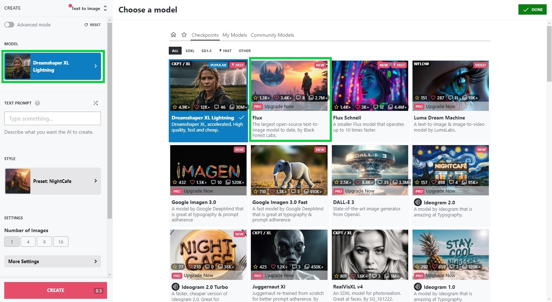Click images count icon on Imagen 3.0 Fast
Image resolution: width=552 pixels, height=302 pixels.
click(307, 191)
